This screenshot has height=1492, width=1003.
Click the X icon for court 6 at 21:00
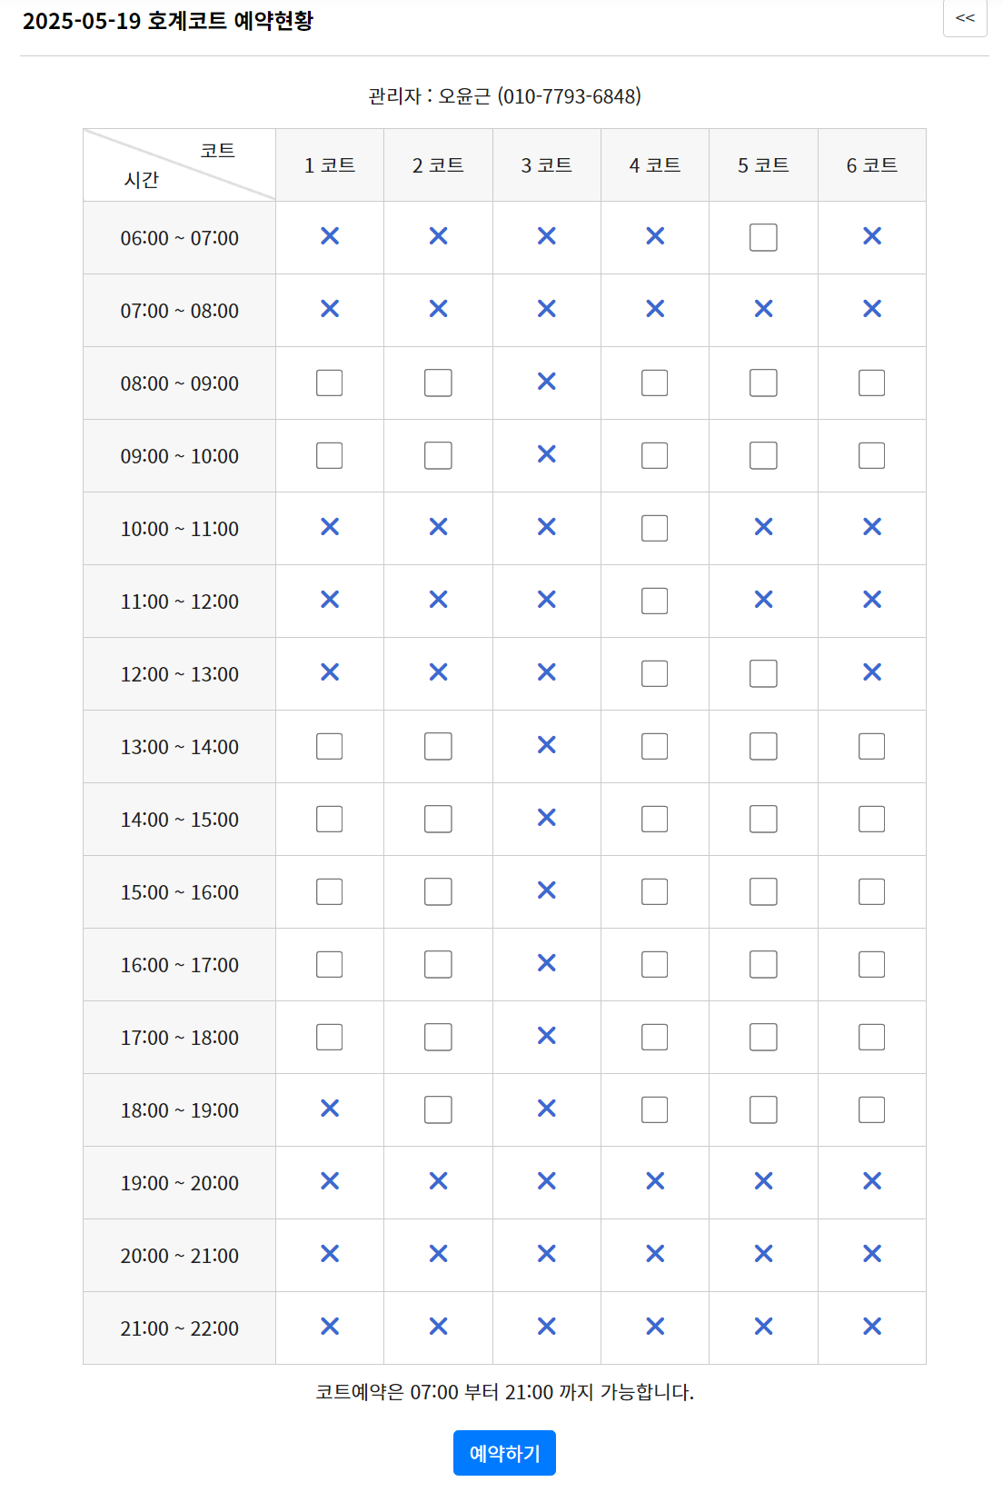(872, 1327)
